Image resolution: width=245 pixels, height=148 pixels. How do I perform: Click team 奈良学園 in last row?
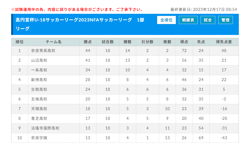click(39, 138)
